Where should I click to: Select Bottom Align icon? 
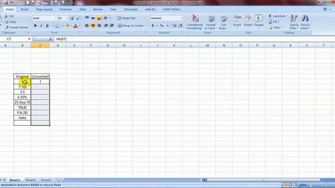pyautogui.click(x=99, y=18)
